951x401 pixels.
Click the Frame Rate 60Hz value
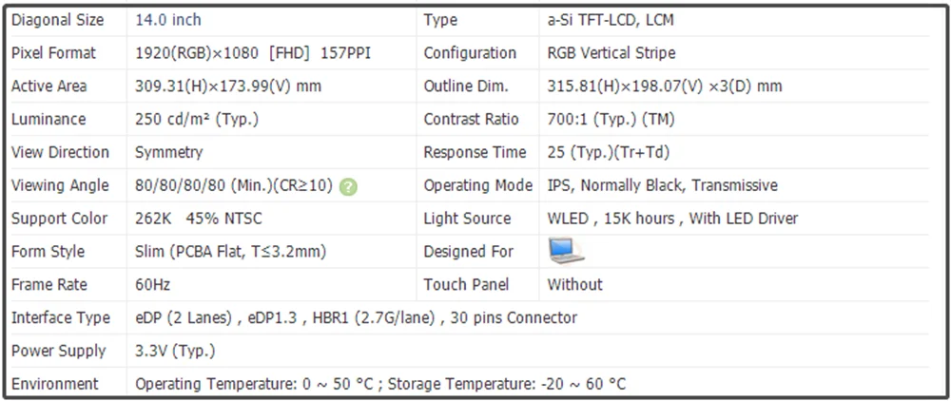point(153,284)
